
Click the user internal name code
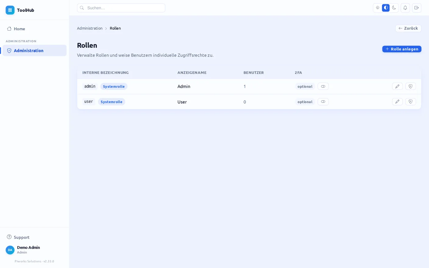[89, 102]
